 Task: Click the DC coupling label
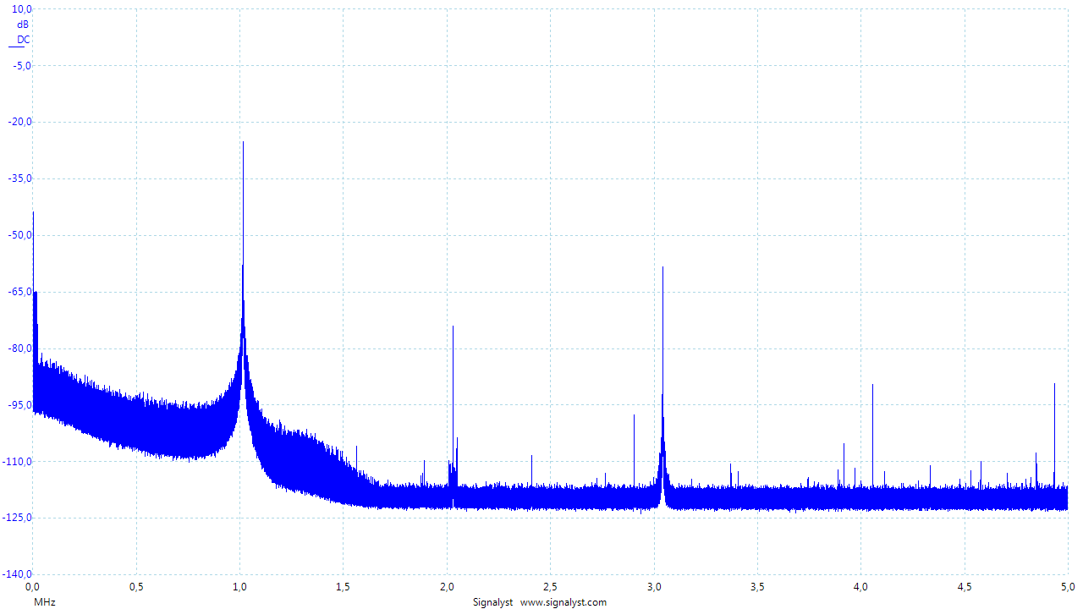(24, 40)
